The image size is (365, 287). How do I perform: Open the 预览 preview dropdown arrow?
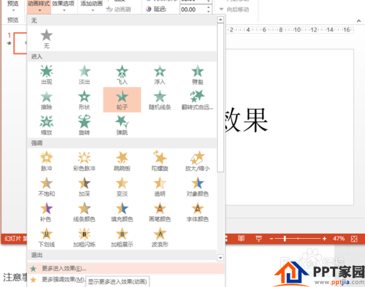[x=13, y=10]
